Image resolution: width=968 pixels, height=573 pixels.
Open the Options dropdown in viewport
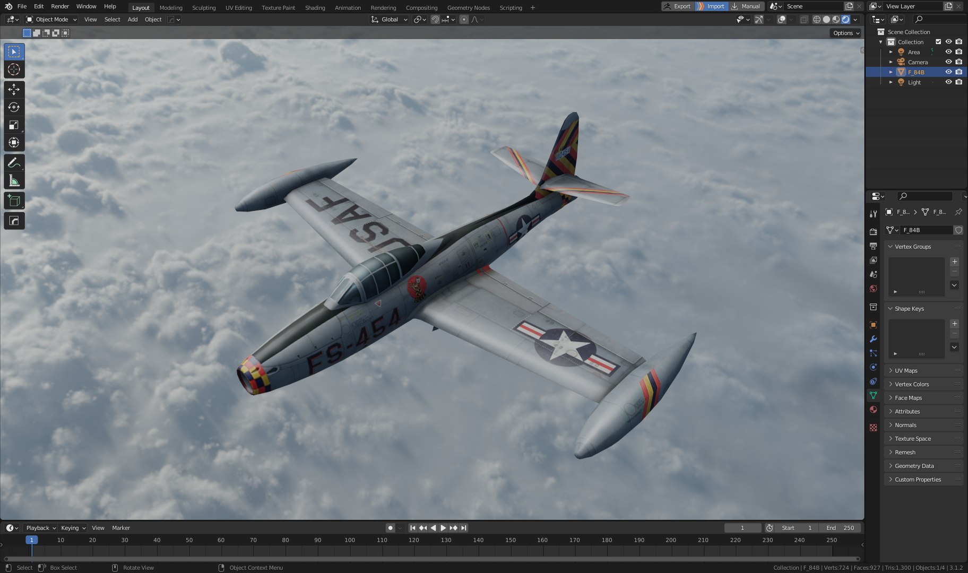pos(846,33)
